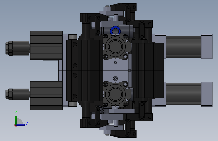Select the upper-right dark cylinder barrel

click(x=184, y=47)
